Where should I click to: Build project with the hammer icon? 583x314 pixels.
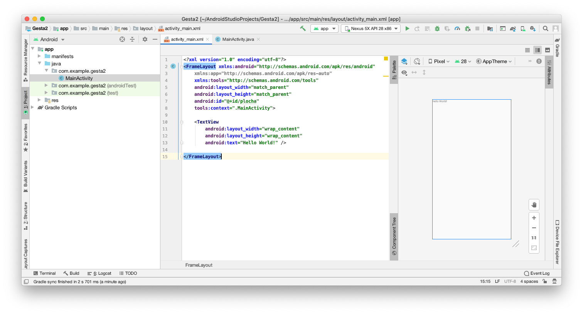point(303,28)
